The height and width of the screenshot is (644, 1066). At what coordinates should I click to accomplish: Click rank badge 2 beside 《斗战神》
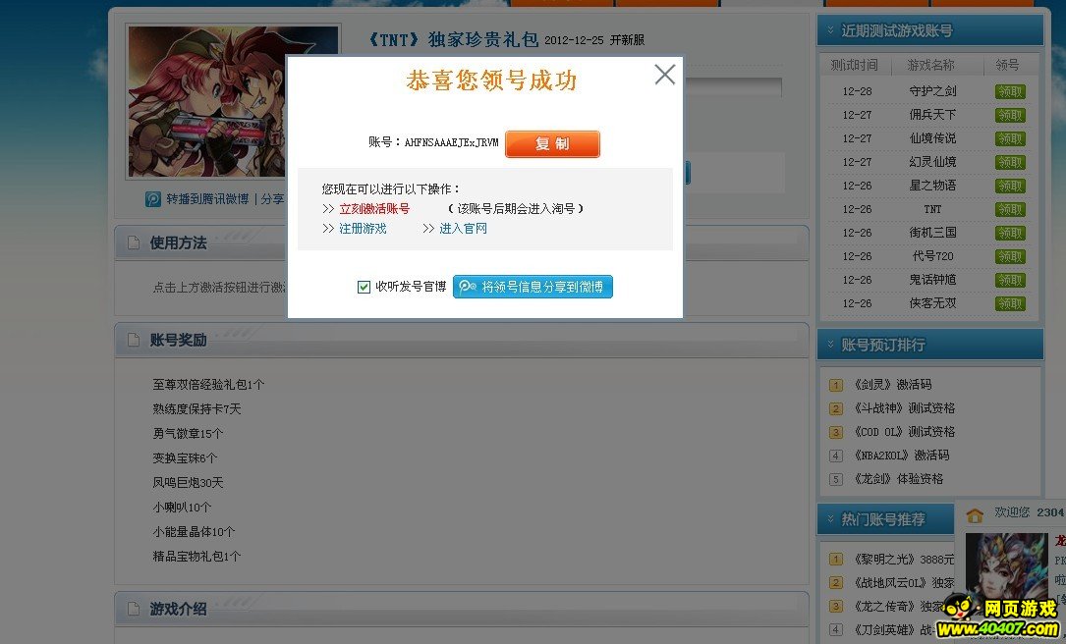[x=836, y=409]
